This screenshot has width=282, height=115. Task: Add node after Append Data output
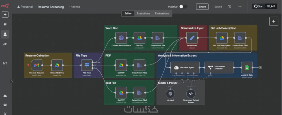tap(260, 67)
